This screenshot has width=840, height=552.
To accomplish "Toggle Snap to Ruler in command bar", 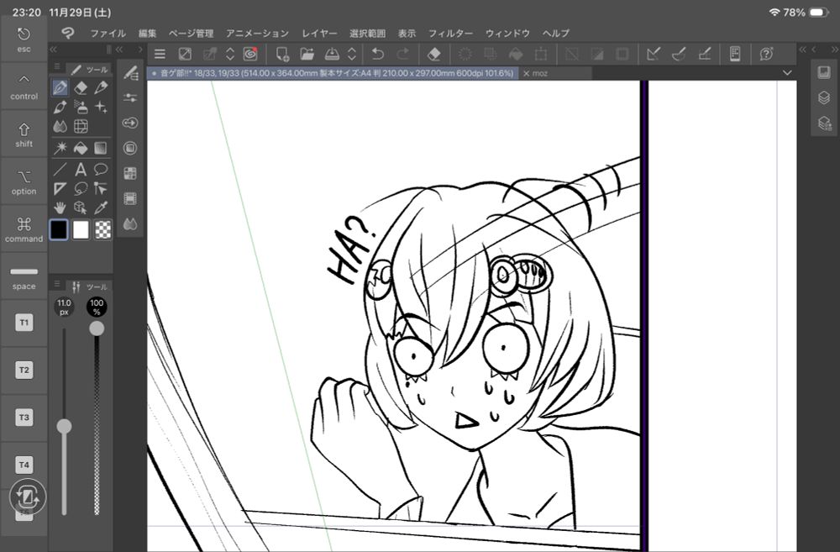I will 653,54.
